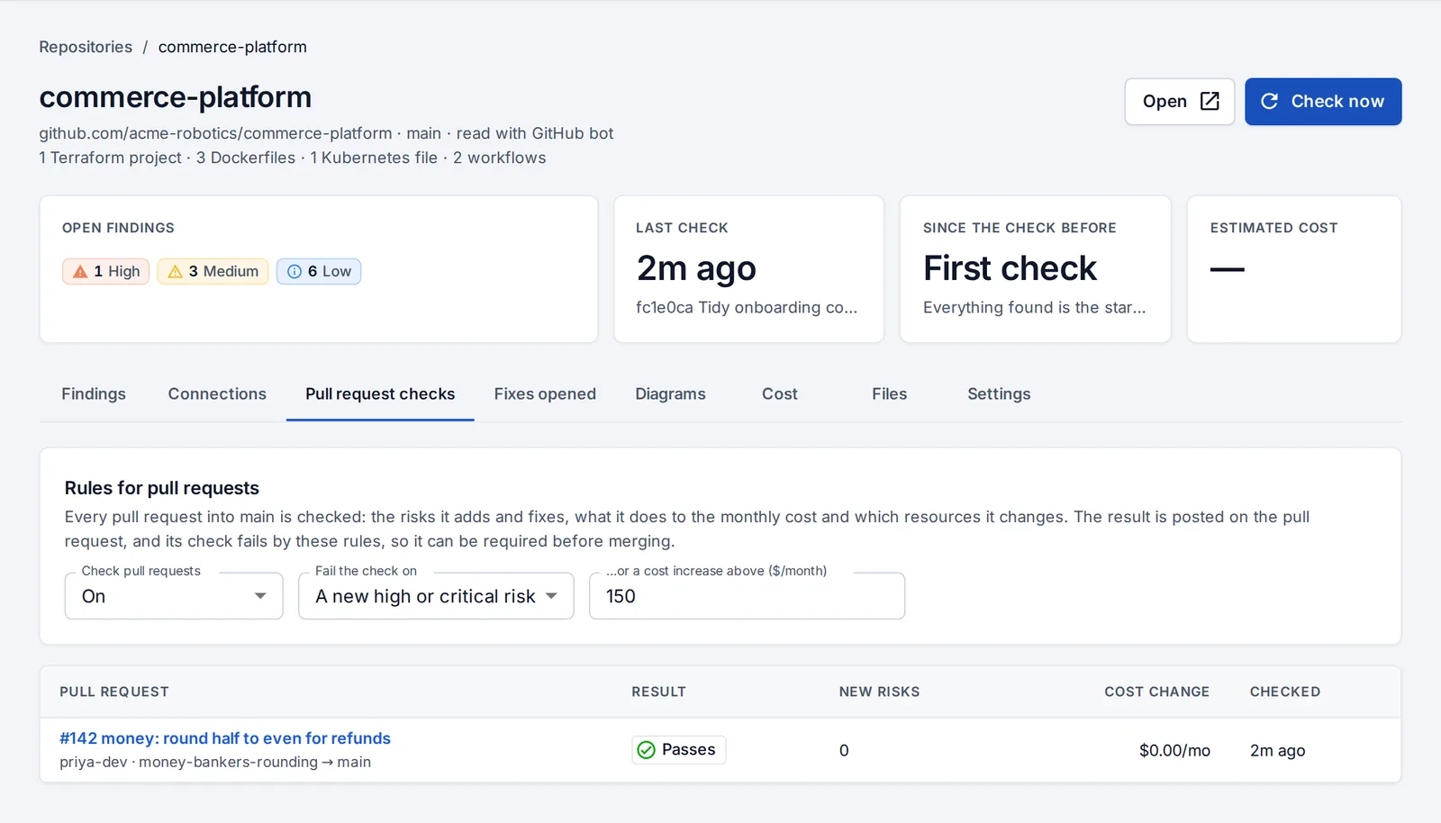Click the external link icon in Open button
Screen dimensions: 1441x823
tap(1210, 101)
